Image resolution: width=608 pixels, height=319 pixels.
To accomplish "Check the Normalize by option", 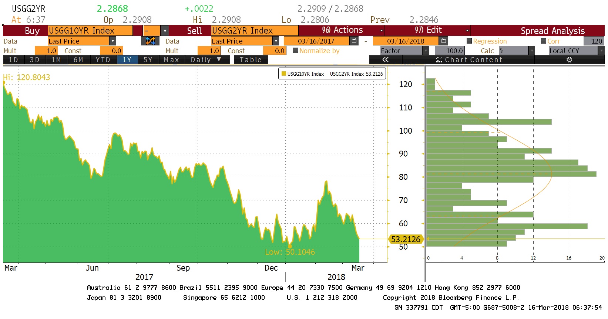I will coord(296,51).
